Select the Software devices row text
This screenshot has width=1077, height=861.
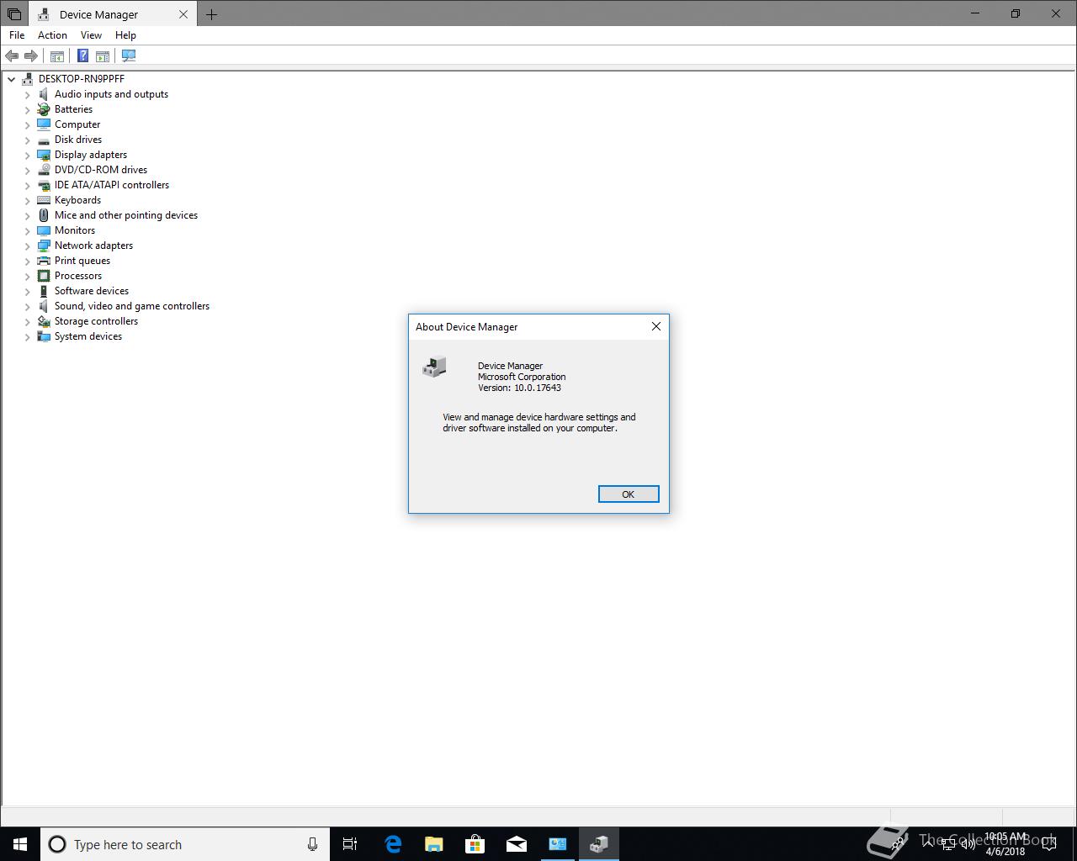(92, 291)
